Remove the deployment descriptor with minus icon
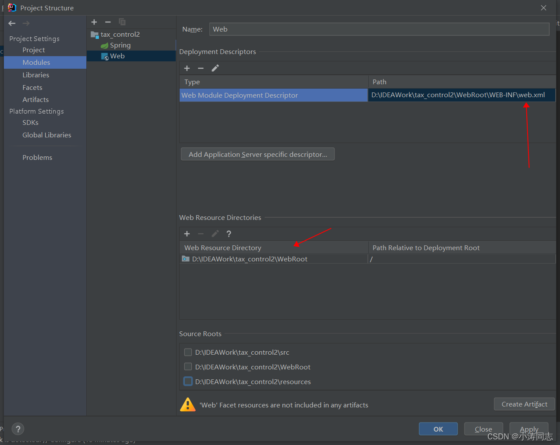 [x=201, y=68]
